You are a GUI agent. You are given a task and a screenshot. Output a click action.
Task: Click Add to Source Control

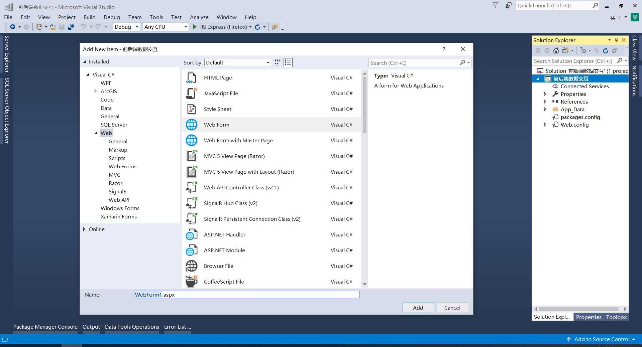(x=602, y=339)
